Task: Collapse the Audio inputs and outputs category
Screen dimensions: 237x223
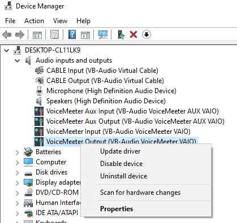Action: (18, 60)
